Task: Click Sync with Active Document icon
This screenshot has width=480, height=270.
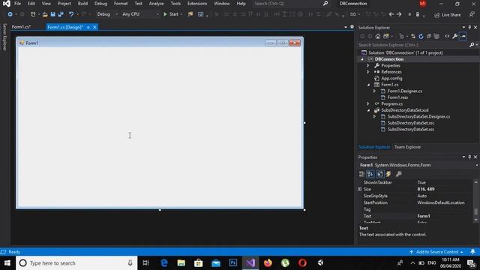Action: (x=413, y=37)
